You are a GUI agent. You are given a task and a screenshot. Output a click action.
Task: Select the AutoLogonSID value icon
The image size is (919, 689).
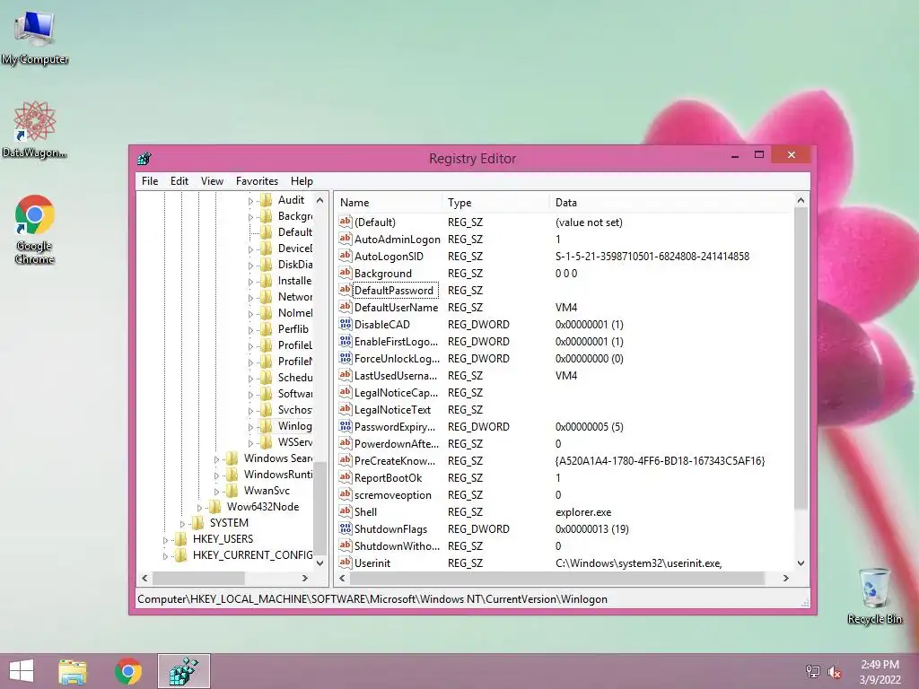pyautogui.click(x=346, y=256)
